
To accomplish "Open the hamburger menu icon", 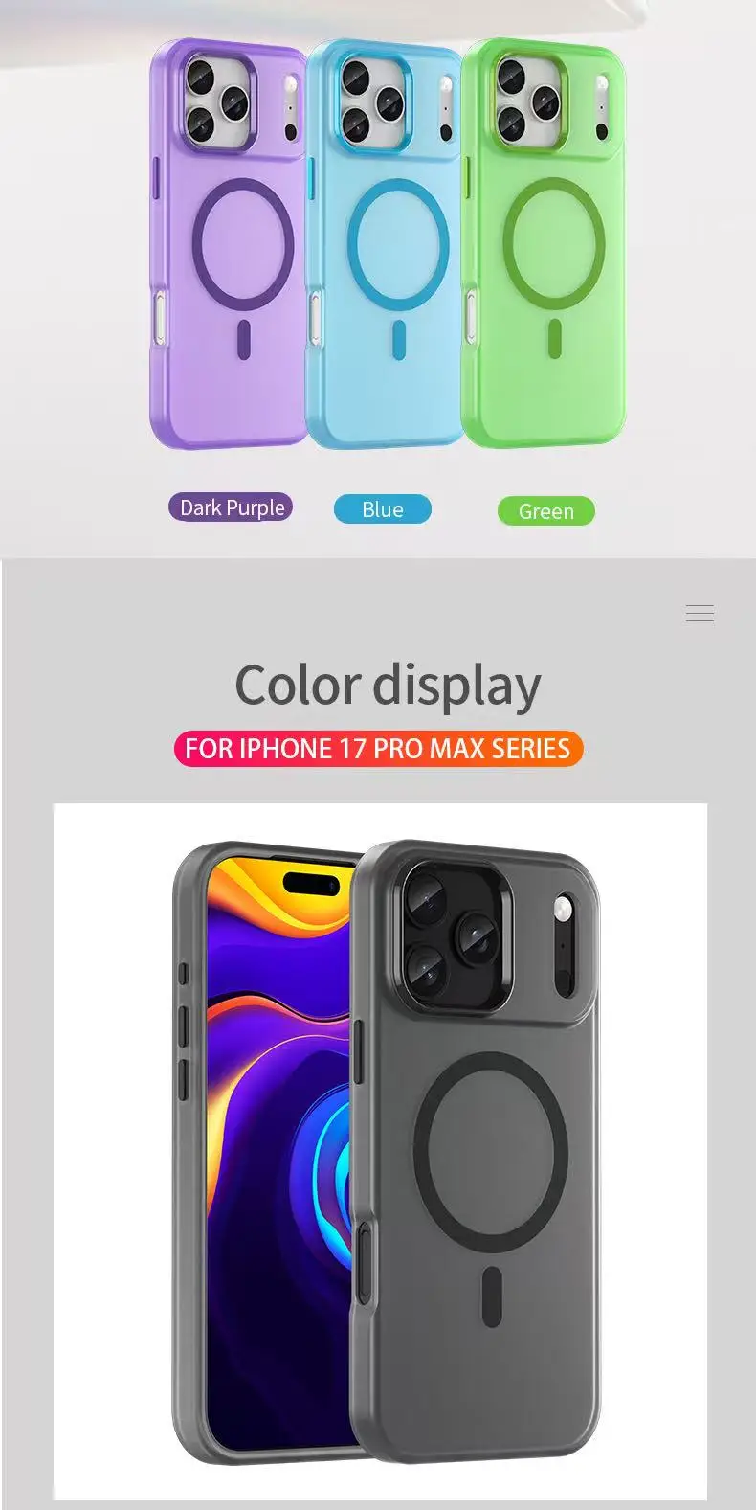I will (x=700, y=614).
